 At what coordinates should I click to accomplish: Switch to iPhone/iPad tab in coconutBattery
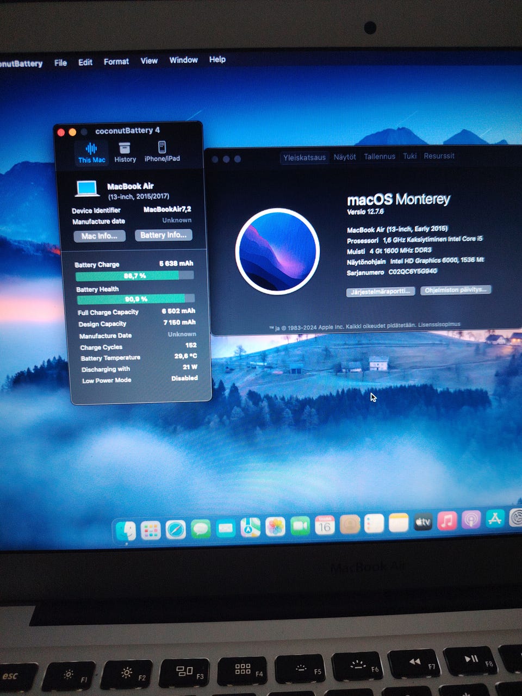pos(162,152)
